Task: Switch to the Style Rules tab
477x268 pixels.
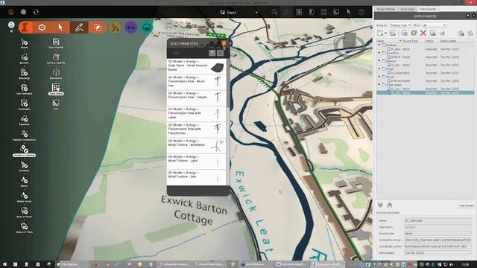Action: [x=407, y=9]
